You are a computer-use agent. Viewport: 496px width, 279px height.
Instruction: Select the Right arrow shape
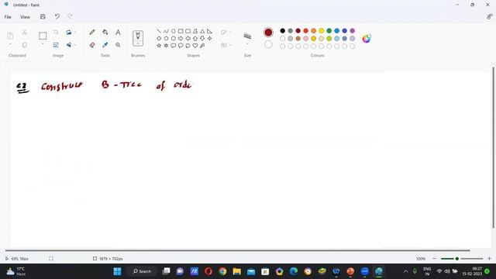pos(181,38)
